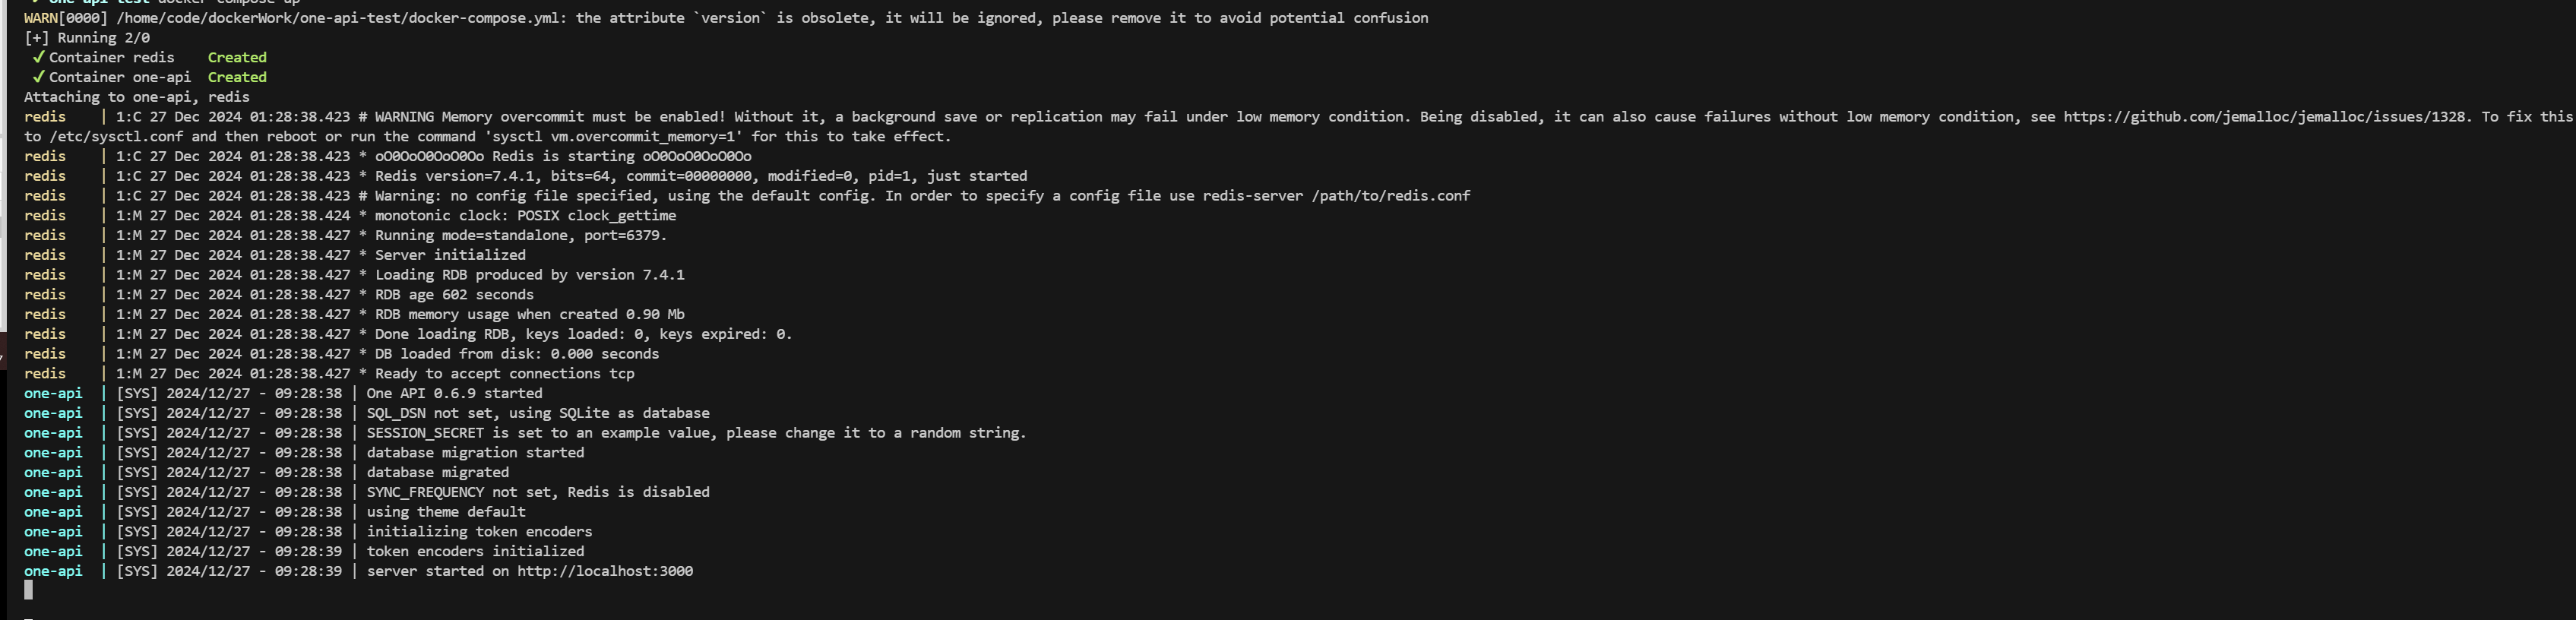The height and width of the screenshot is (620, 2576).
Task: Click 'SYNC_FREQUENCY not set' log line
Action: (x=538, y=492)
